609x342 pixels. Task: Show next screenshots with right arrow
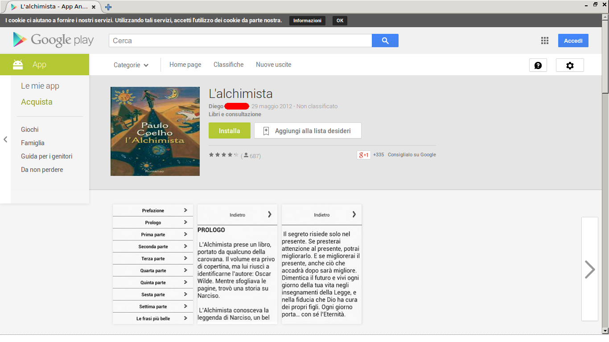tap(590, 269)
